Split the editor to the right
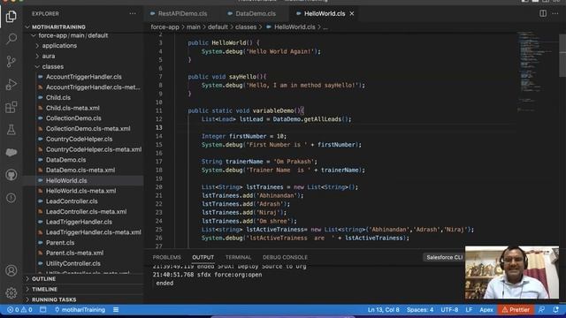The width and height of the screenshot is (566, 318). coord(543,13)
